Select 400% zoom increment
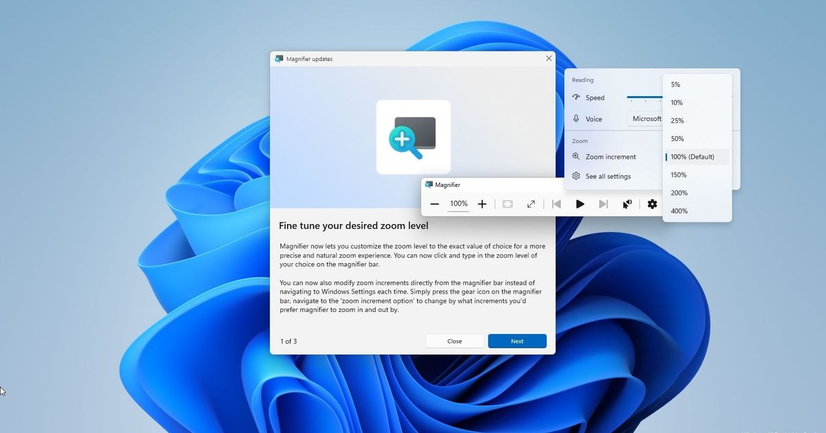 (x=697, y=211)
